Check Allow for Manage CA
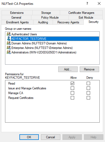Image resolution: width=105 pixels, height=142 pixels. (x=72, y=93)
